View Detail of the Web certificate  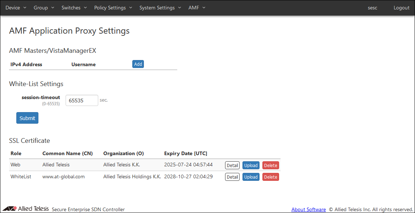coord(232,166)
